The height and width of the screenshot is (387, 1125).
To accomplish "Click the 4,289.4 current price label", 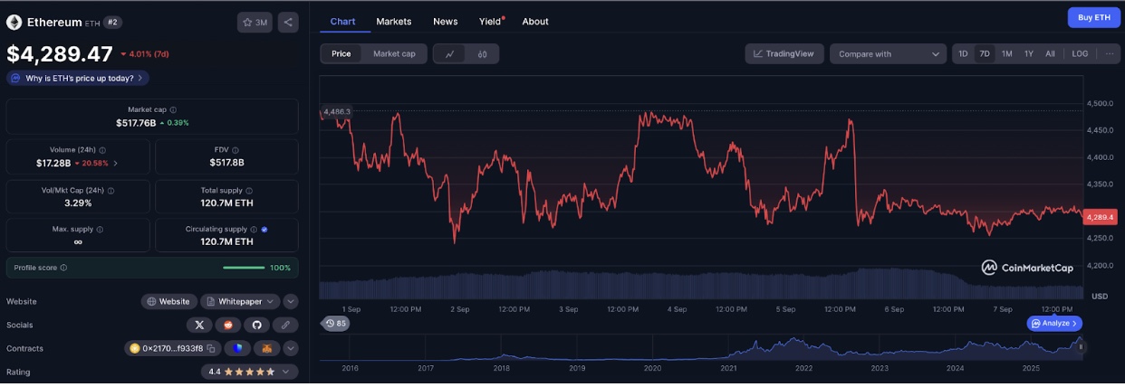I will click(1100, 217).
